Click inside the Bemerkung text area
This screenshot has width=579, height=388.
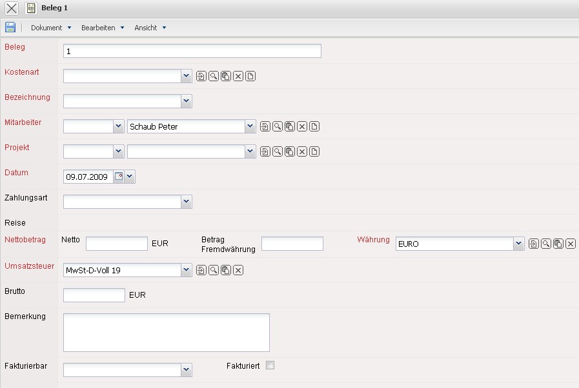point(166,333)
